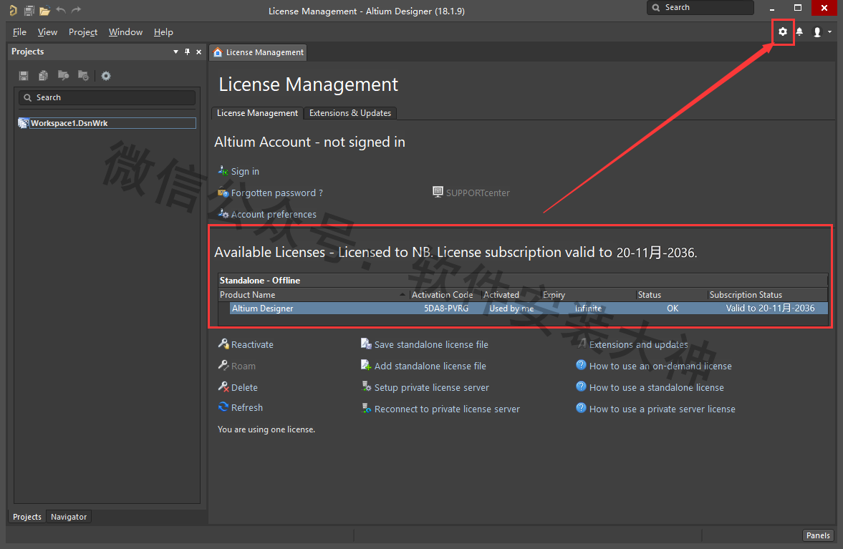Click the notifications bell icon
Image resolution: width=843 pixels, height=549 pixels.
[x=799, y=31]
